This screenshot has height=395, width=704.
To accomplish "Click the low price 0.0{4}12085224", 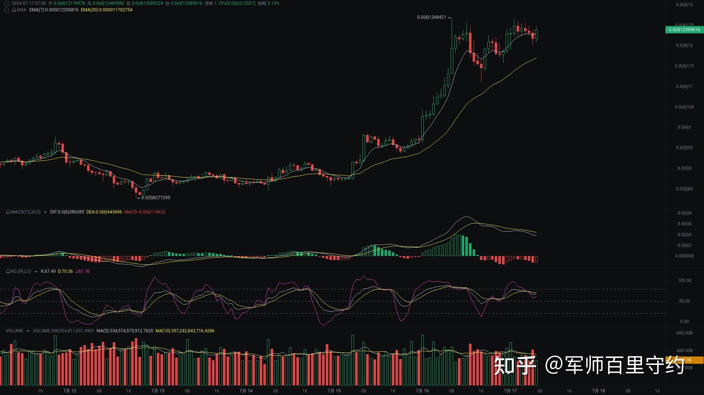I will coord(147,3).
